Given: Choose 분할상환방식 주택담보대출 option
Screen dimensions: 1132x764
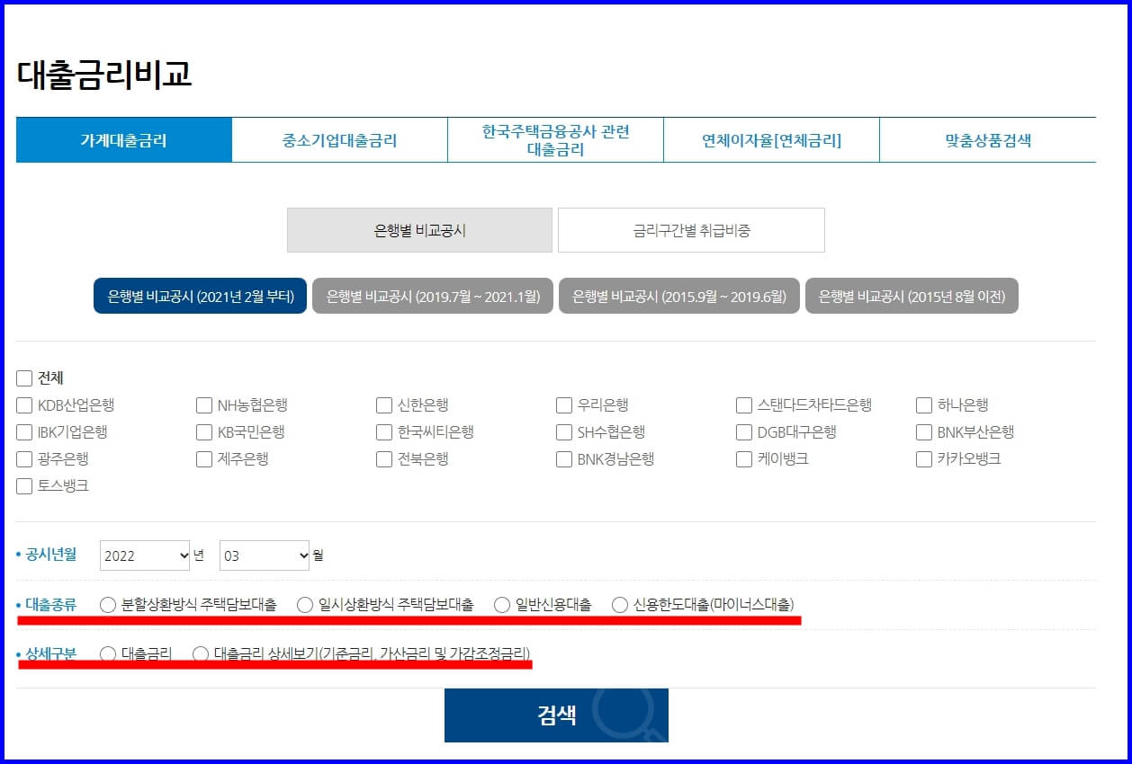Looking at the screenshot, I should coord(108,606).
